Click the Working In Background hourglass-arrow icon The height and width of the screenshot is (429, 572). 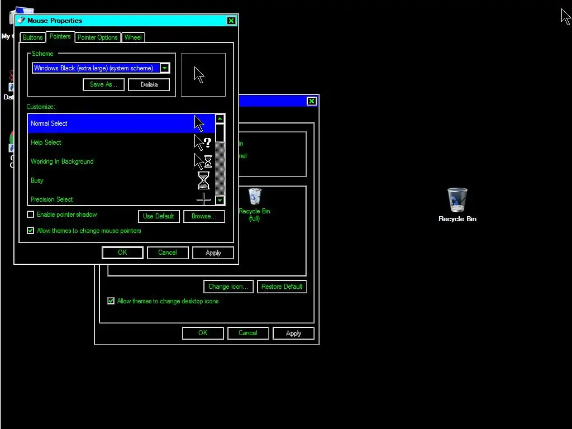click(203, 161)
